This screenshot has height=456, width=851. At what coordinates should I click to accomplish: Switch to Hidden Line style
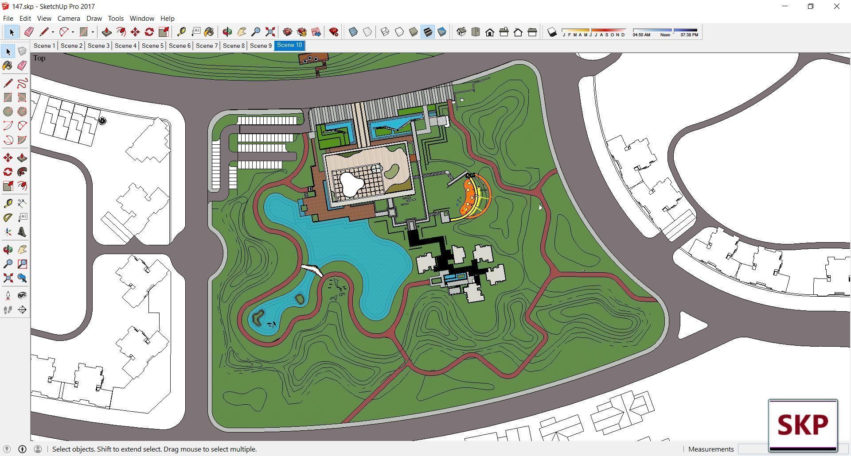point(399,32)
